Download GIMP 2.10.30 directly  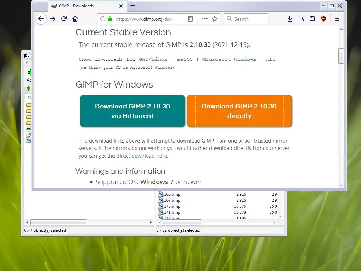[x=239, y=111]
